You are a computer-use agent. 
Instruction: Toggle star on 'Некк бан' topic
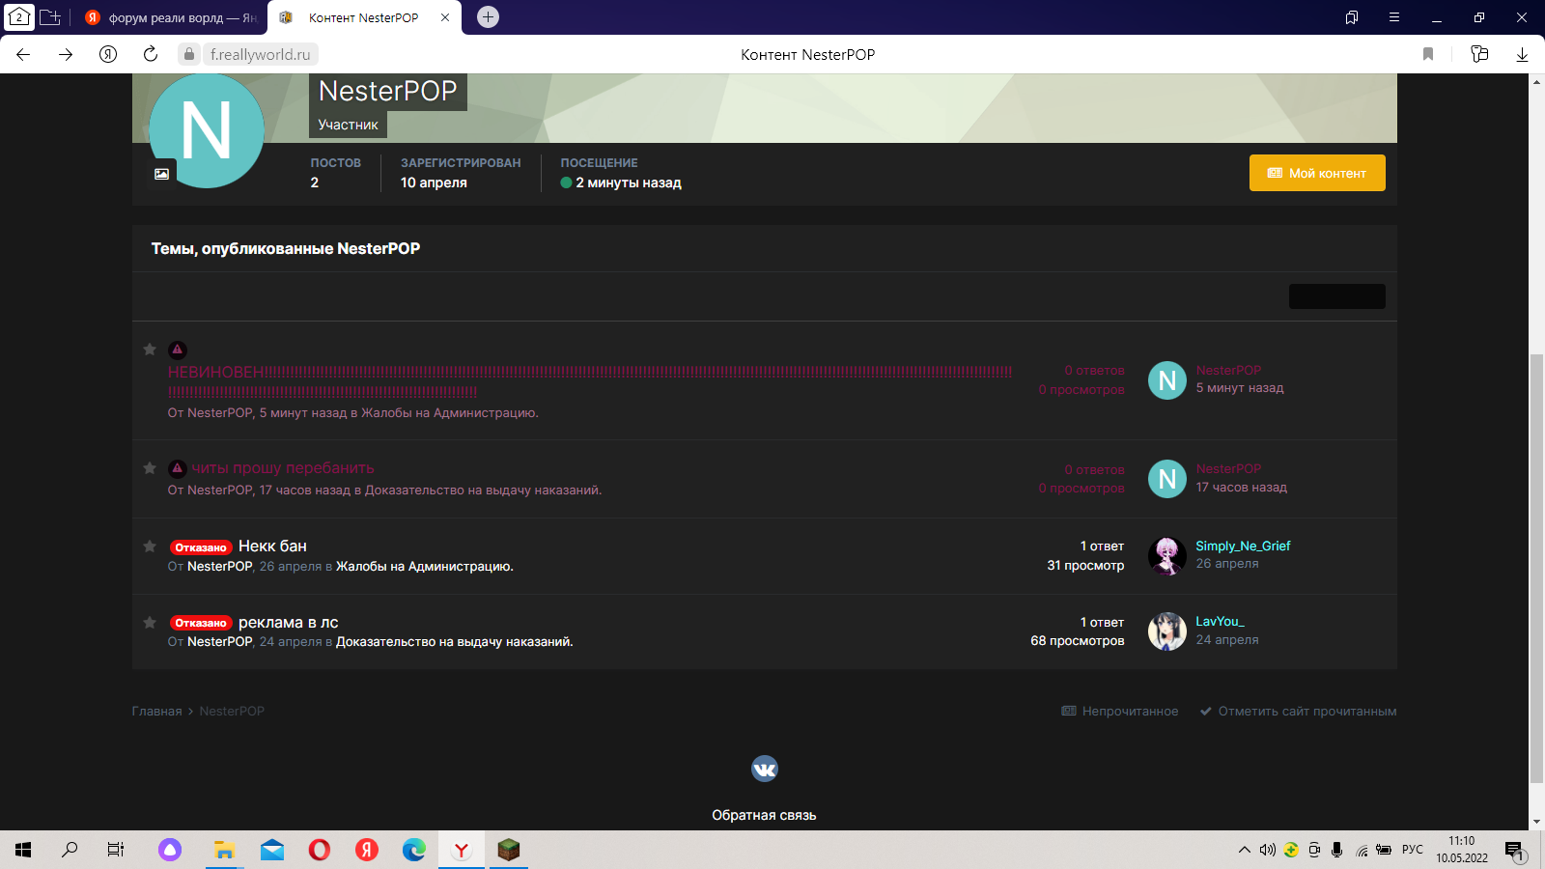tap(150, 546)
